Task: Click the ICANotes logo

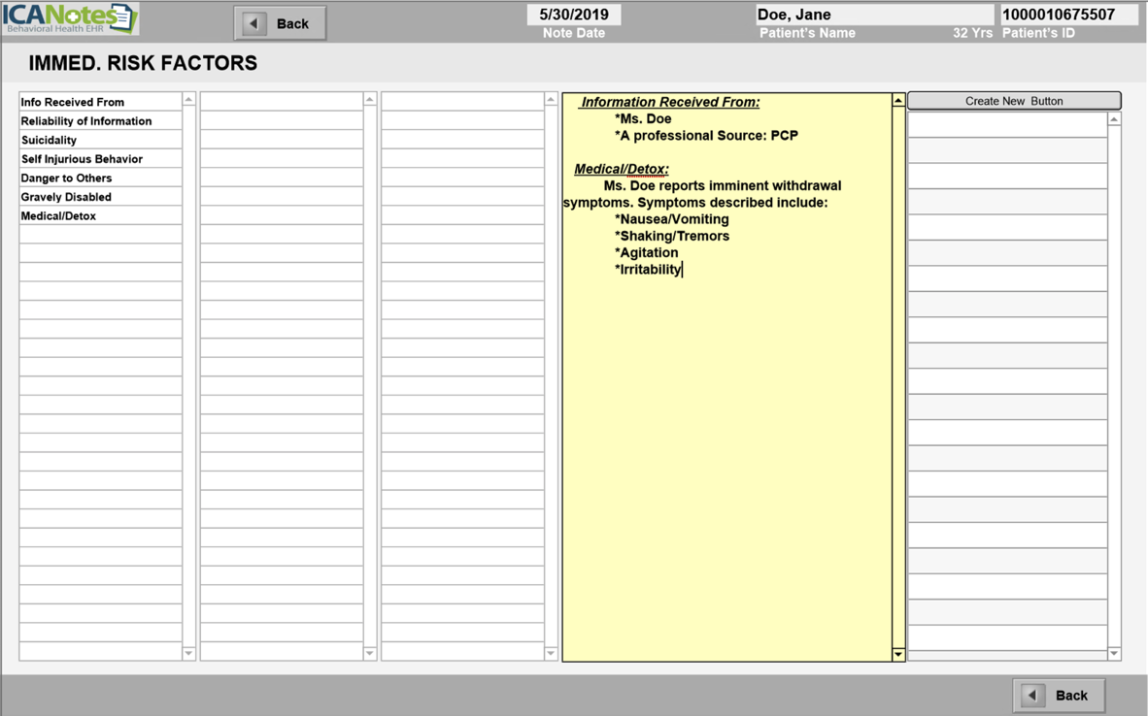Action: tap(70, 18)
